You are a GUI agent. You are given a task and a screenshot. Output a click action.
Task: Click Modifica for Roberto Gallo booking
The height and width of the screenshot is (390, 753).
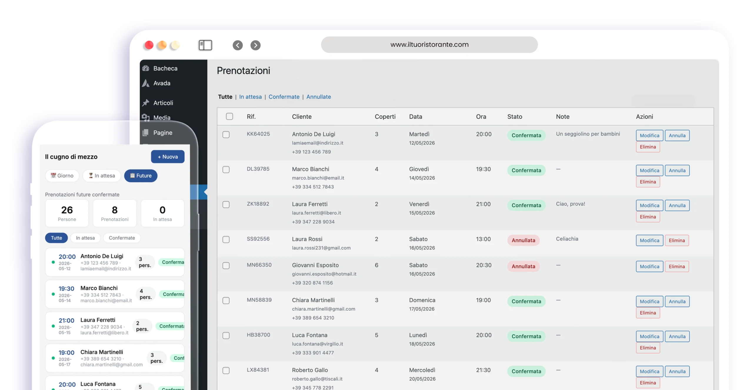[649, 371]
